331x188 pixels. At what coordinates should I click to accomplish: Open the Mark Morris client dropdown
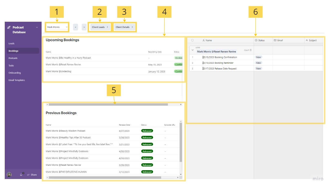[57, 27]
